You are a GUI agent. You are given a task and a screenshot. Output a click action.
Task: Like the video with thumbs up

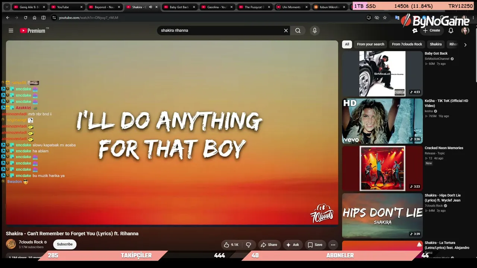[231, 245]
